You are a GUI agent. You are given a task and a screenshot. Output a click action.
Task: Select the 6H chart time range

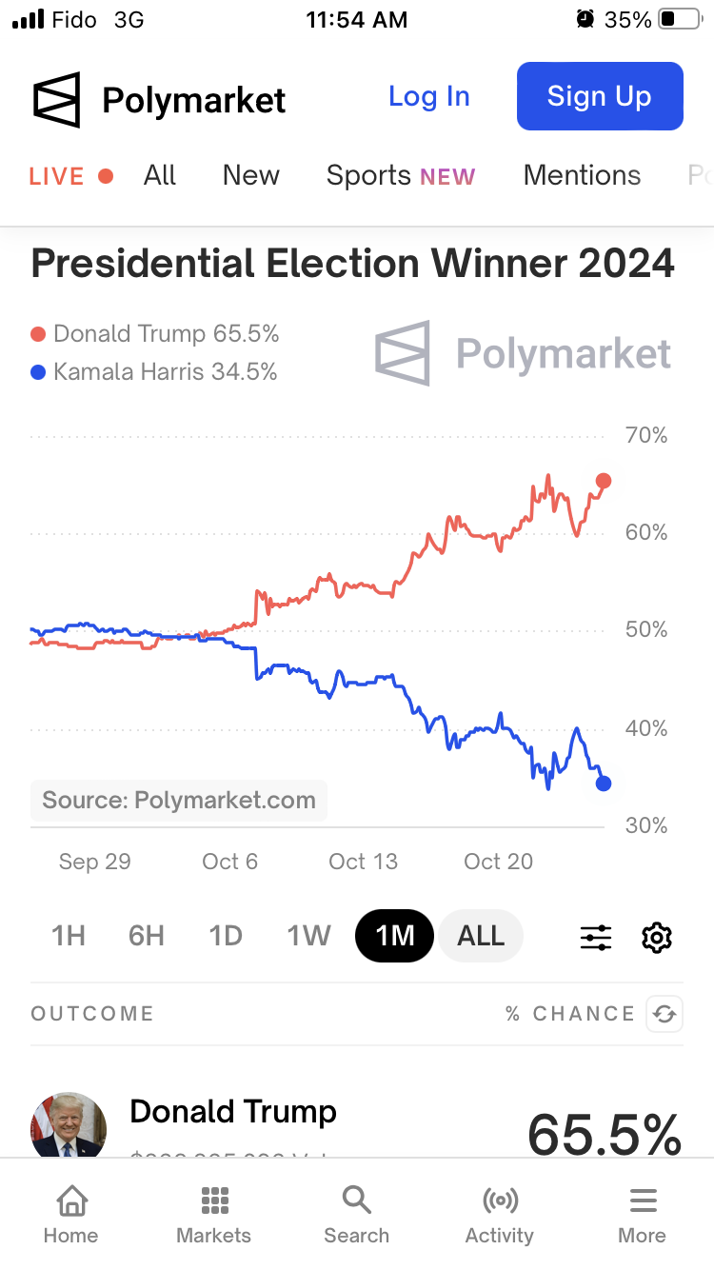pos(147,937)
